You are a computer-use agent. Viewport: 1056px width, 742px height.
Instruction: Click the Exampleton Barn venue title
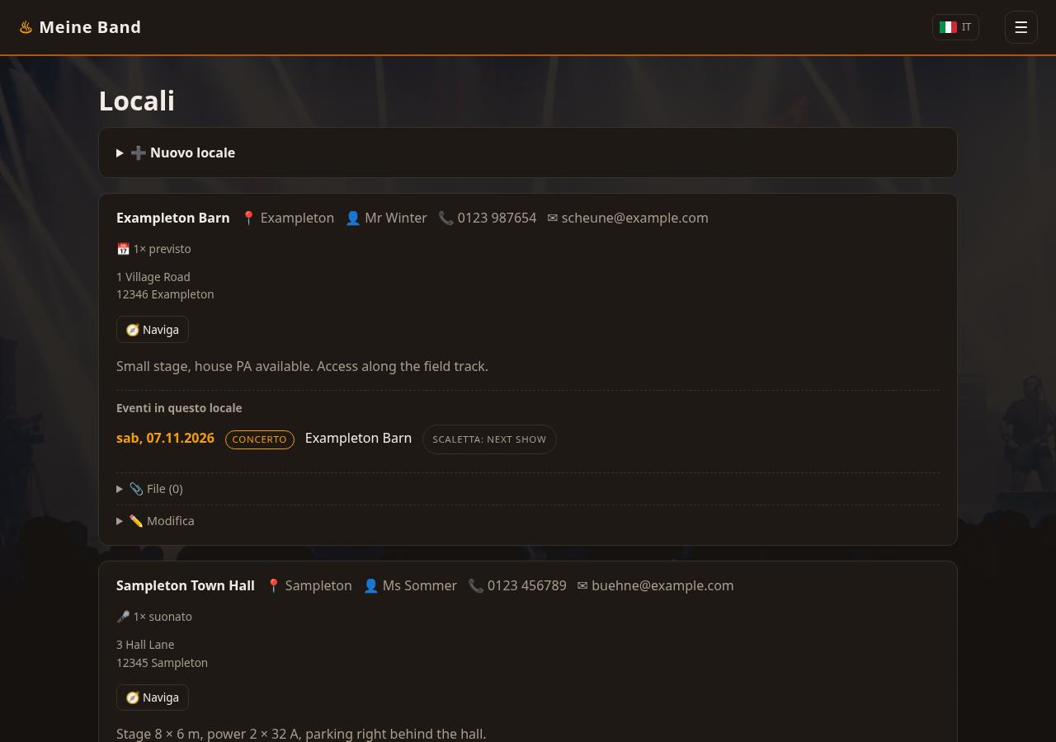pos(173,218)
